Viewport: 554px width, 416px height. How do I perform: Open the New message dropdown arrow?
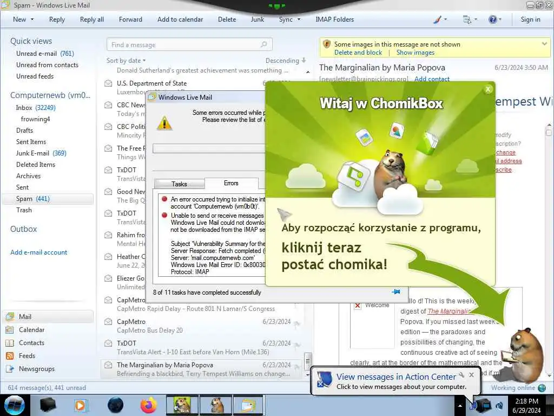coord(32,19)
